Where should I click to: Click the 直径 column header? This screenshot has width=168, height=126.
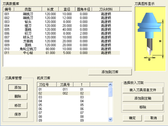67,9
